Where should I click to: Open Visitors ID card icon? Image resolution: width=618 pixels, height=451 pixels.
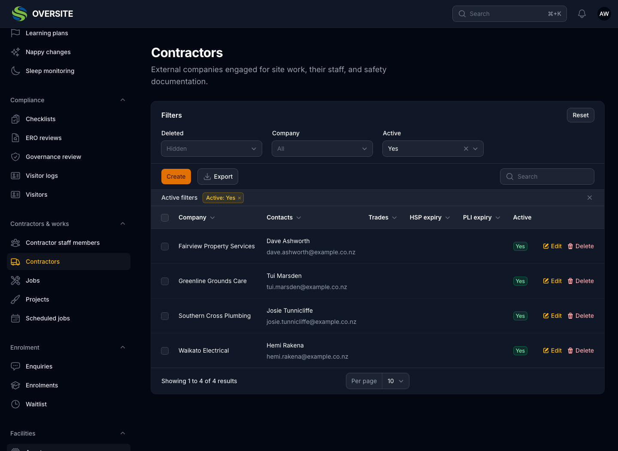[15, 195]
